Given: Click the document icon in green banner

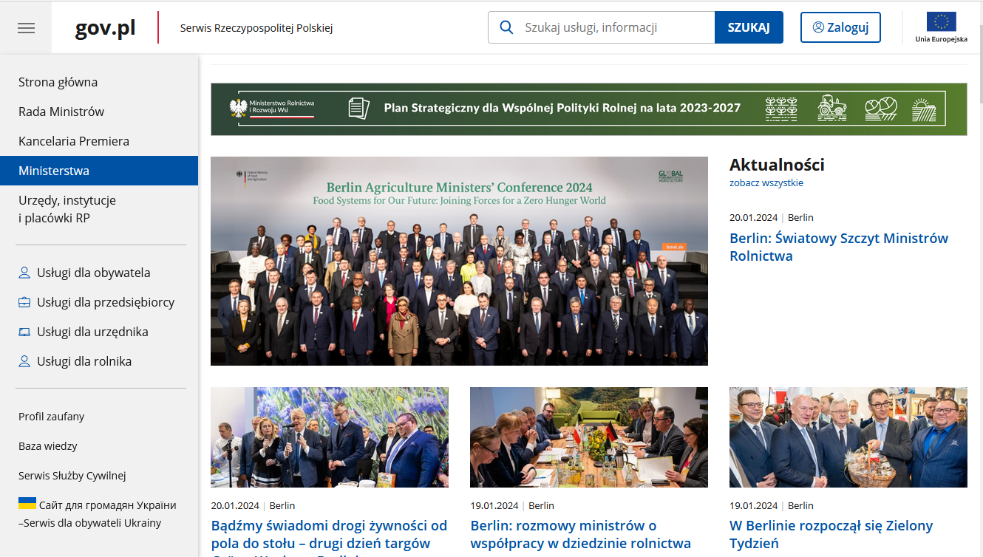Looking at the screenshot, I should (358, 109).
